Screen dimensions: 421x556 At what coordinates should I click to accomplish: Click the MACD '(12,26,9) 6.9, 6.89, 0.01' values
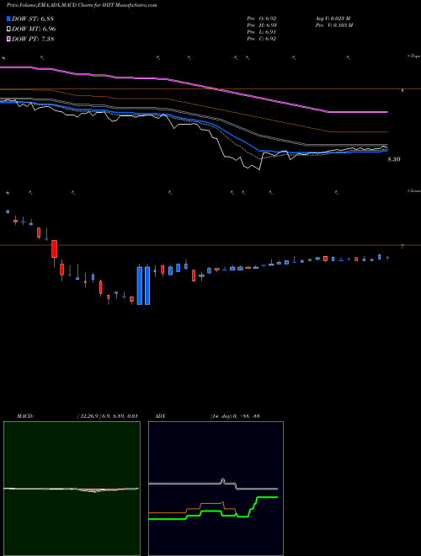click(x=107, y=416)
